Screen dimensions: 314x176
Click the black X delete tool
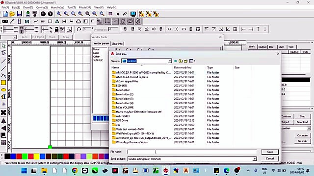click(3, 112)
